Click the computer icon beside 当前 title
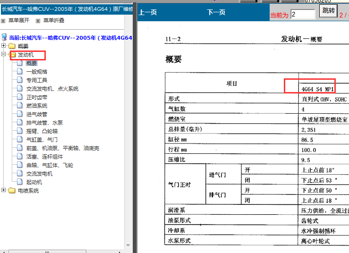The image size is (349, 253). coord(4,37)
